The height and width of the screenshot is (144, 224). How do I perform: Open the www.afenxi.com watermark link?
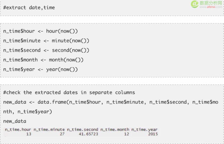click(211, 7)
